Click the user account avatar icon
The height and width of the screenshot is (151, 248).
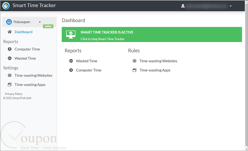tap(183, 6)
